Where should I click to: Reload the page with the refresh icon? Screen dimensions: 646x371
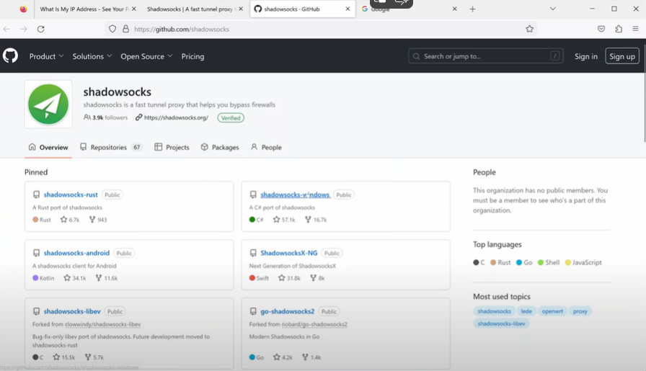tap(41, 29)
